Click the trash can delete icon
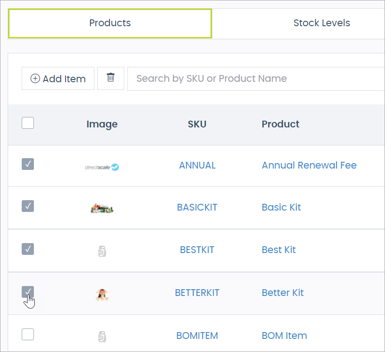Screen dimensions: 385x352 (110, 78)
